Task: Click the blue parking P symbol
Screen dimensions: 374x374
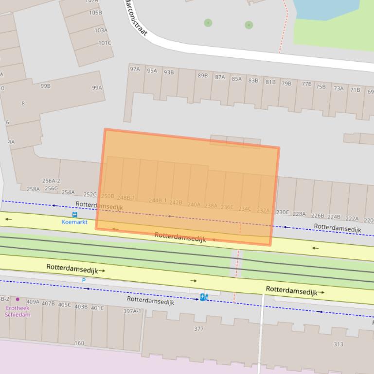Action: (84, 280)
